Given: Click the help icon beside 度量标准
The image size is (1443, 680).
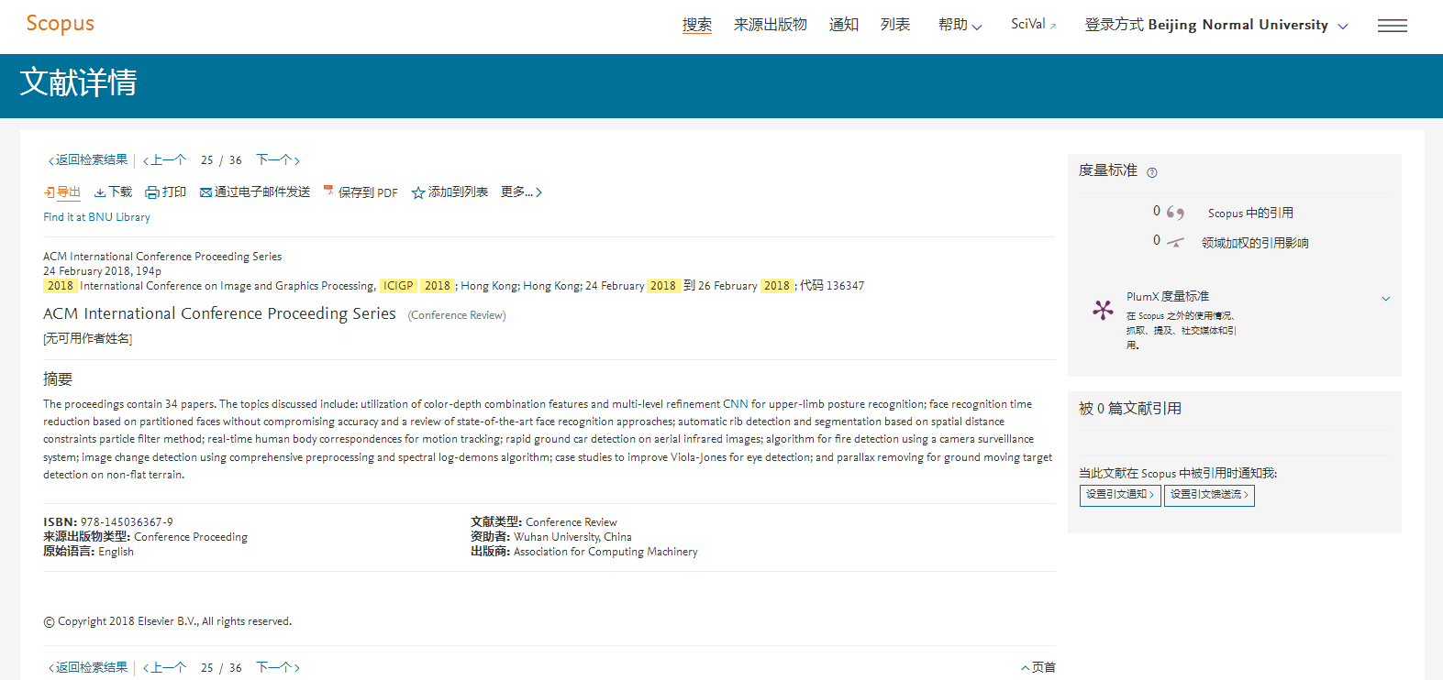Looking at the screenshot, I should [x=1152, y=172].
